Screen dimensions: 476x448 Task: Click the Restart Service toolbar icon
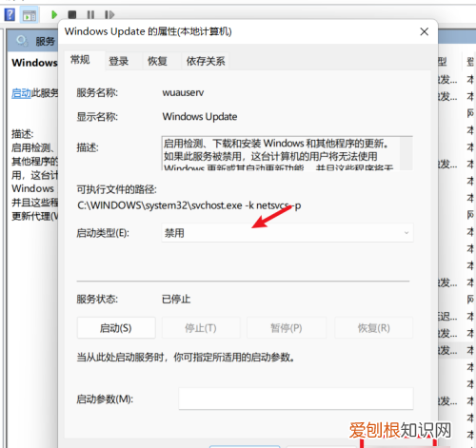[109, 14]
